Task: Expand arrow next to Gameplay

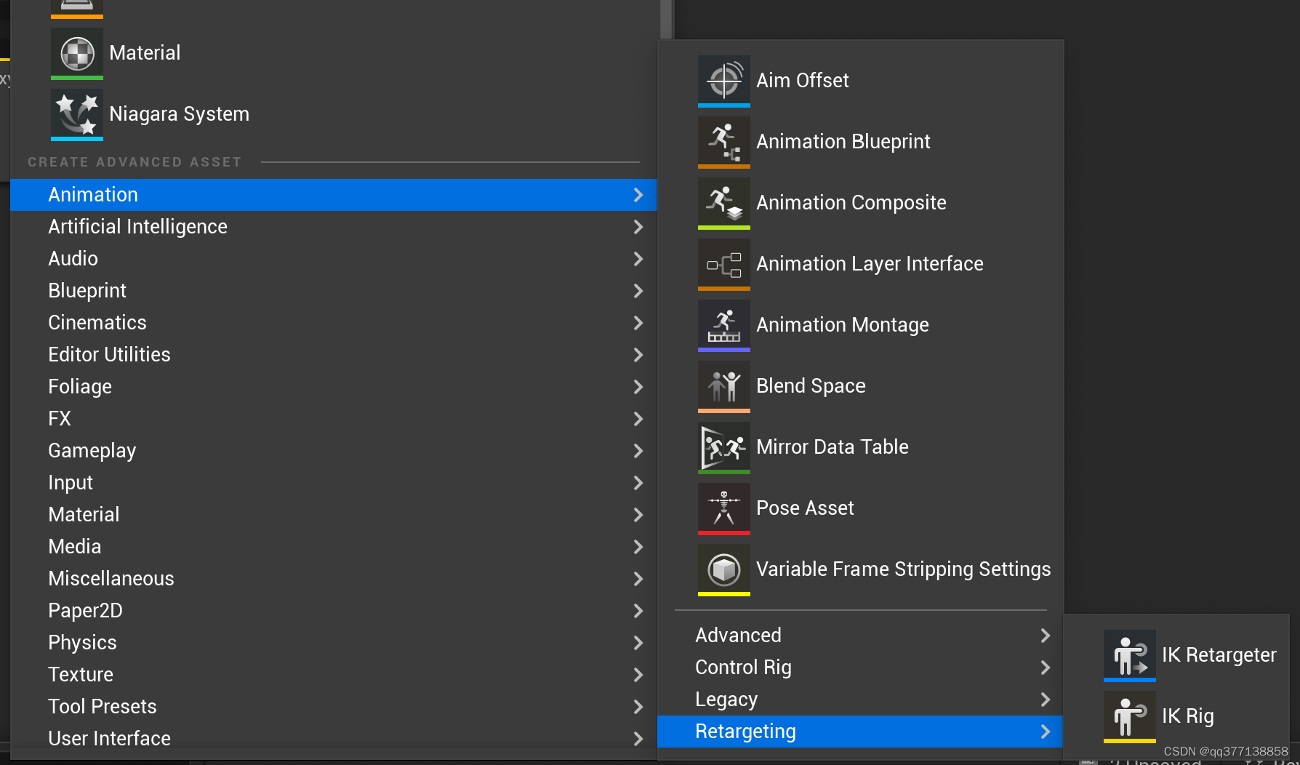Action: pyautogui.click(x=638, y=451)
